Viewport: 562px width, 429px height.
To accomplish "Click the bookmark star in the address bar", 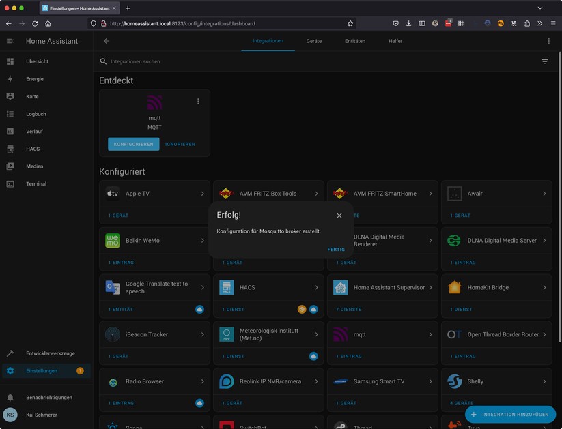I will tap(350, 23).
